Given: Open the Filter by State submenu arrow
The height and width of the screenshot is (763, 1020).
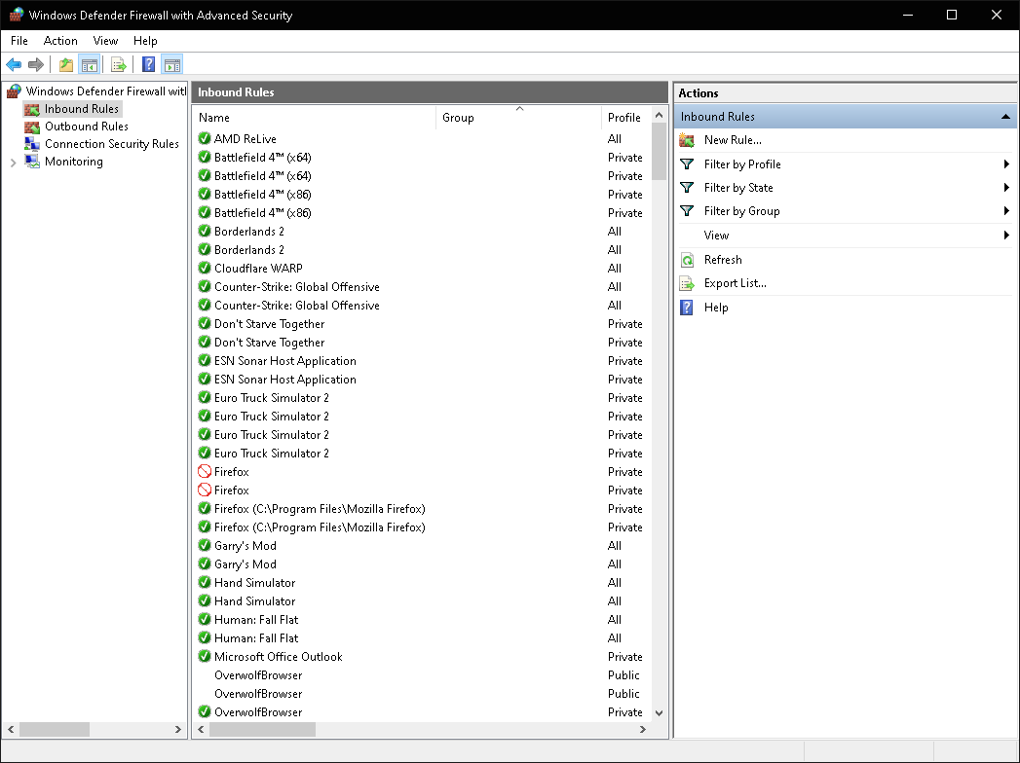Looking at the screenshot, I should pos(1006,187).
